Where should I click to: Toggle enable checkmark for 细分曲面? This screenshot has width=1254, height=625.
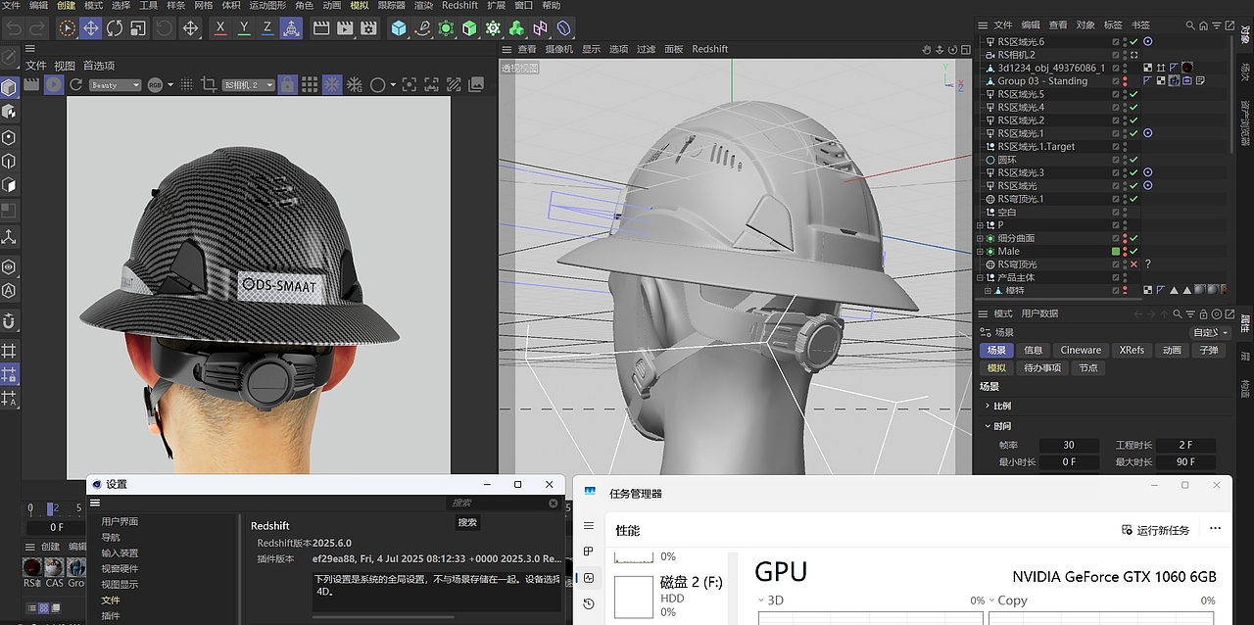pyautogui.click(x=1133, y=238)
